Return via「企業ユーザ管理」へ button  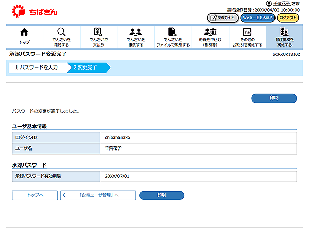click(98, 195)
